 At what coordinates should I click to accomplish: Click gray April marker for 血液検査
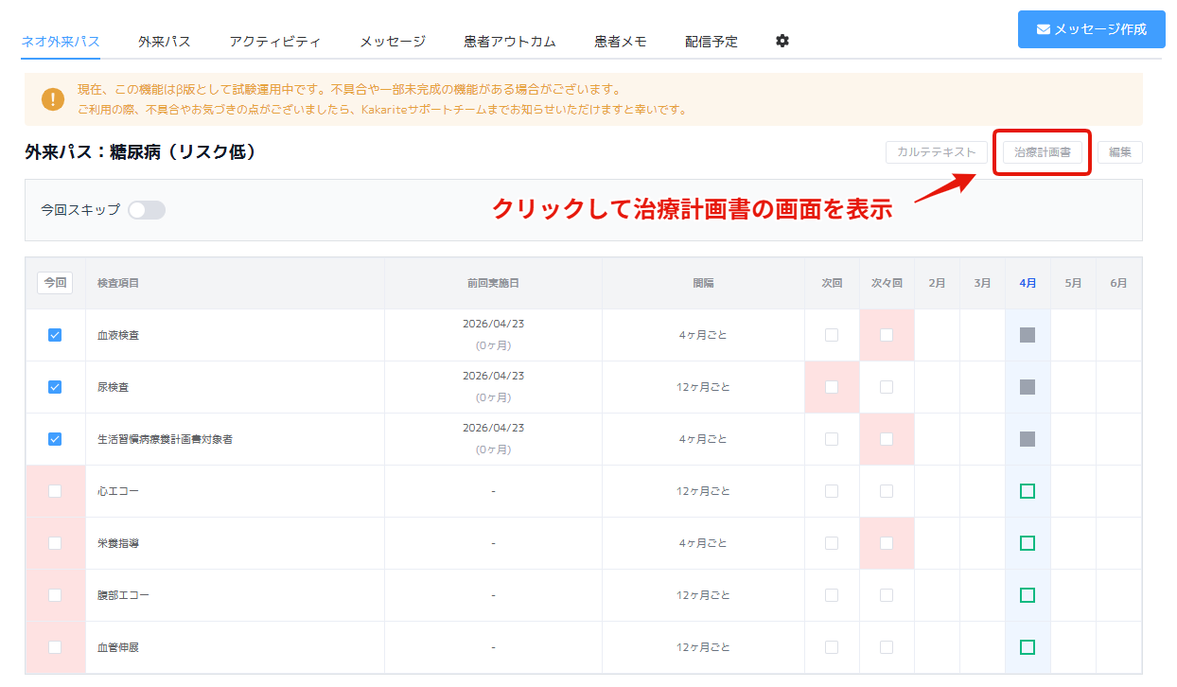click(1028, 335)
